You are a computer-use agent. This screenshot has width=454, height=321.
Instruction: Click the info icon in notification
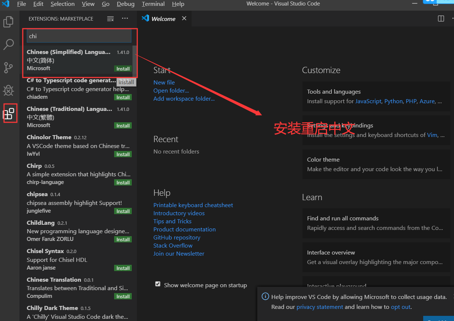[x=265, y=296]
